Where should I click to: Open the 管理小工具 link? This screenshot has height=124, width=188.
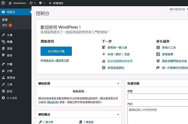point(169,48)
